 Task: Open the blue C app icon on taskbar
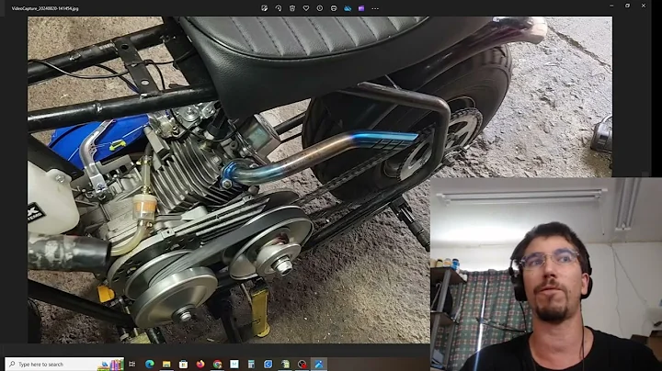[268, 364]
